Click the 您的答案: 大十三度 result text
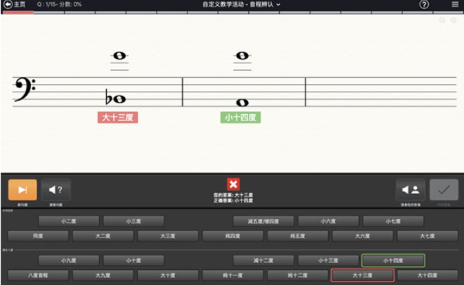This screenshot has height=285, width=464. (233, 196)
